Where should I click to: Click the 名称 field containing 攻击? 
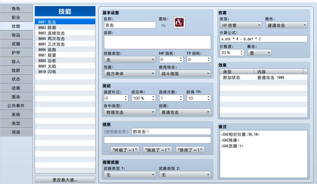pos(130,25)
